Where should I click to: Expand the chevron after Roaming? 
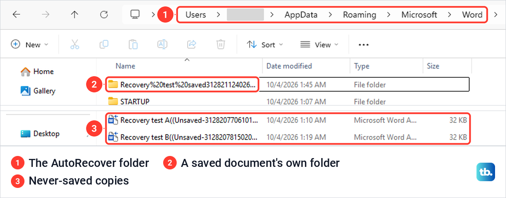point(388,15)
